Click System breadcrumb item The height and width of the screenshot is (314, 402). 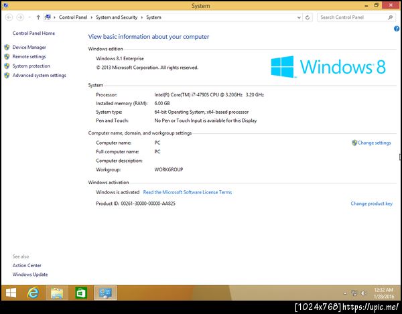click(x=154, y=17)
